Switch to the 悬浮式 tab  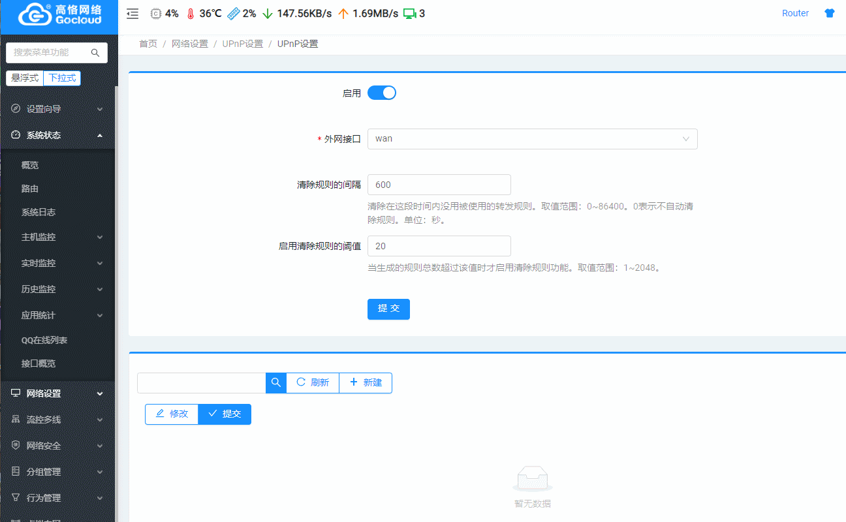pyautogui.click(x=24, y=78)
